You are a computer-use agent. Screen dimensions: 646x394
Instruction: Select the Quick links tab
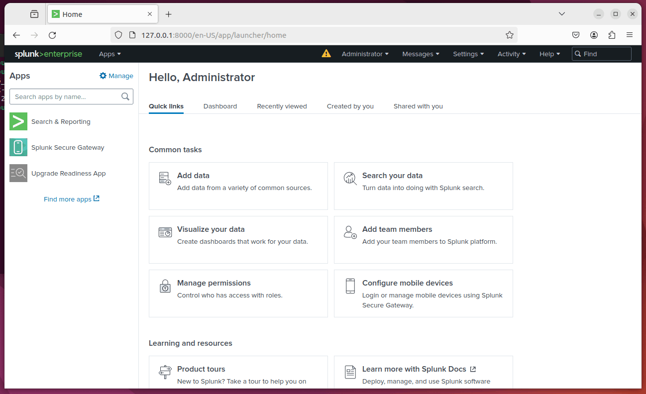pyautogui.click(x=166, y=106)
